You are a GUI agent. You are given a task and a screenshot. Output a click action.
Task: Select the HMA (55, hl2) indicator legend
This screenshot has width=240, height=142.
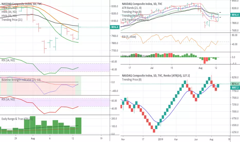(x=9, y=16)
